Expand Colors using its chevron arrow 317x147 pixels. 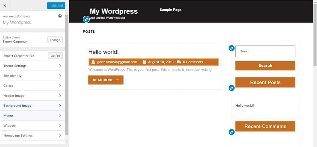point(60,86)
